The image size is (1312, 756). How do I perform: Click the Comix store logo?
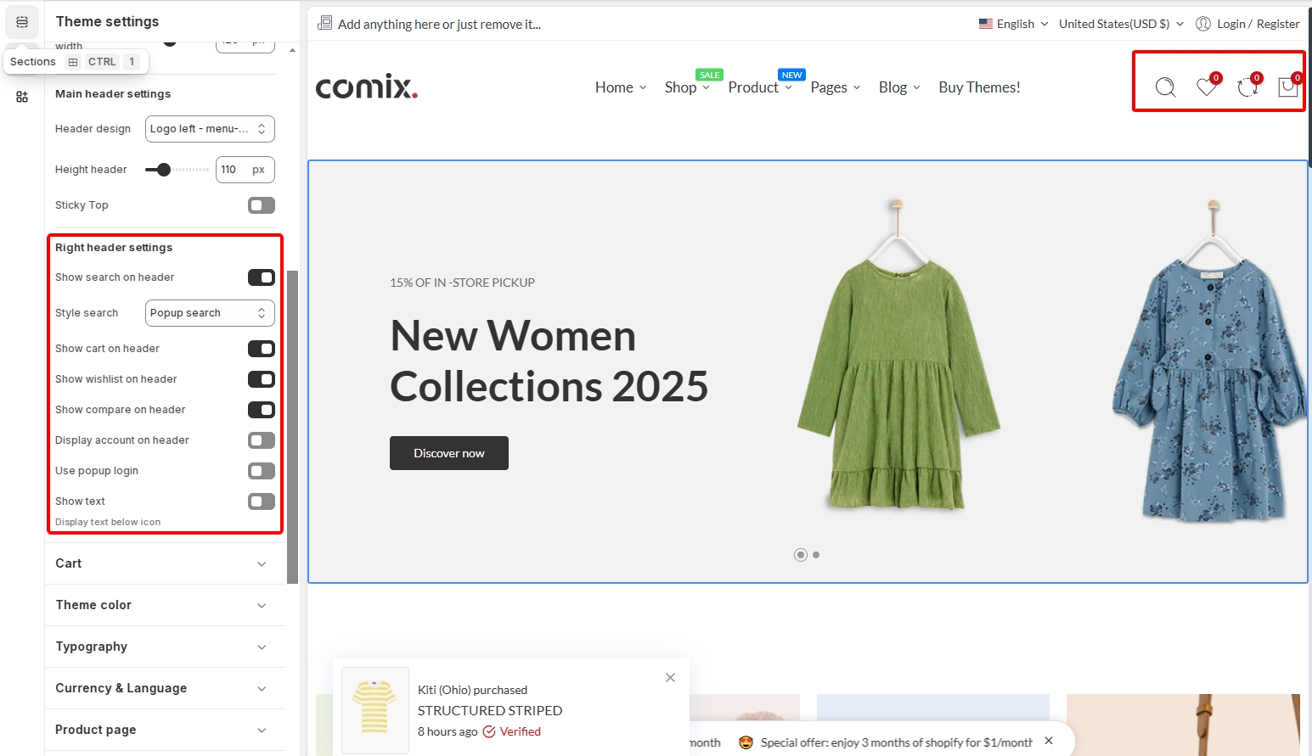tap(366, 87)
